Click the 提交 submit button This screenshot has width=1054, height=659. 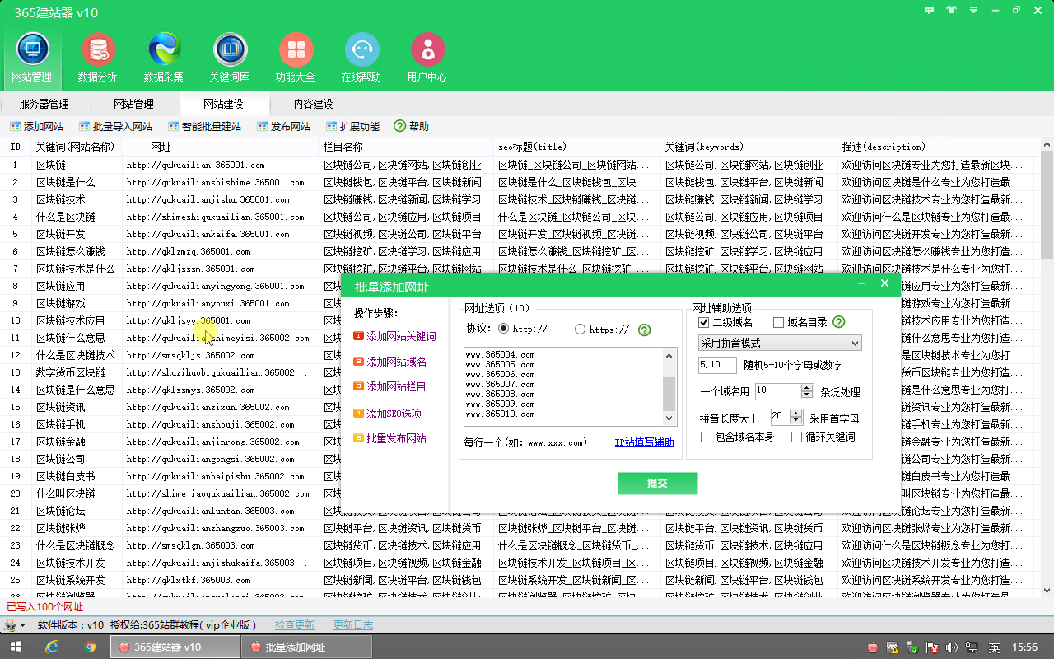pyautogui.click(x=658, y=484)
